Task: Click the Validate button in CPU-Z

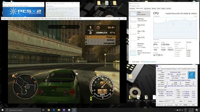Action: [x=185, y=105]
